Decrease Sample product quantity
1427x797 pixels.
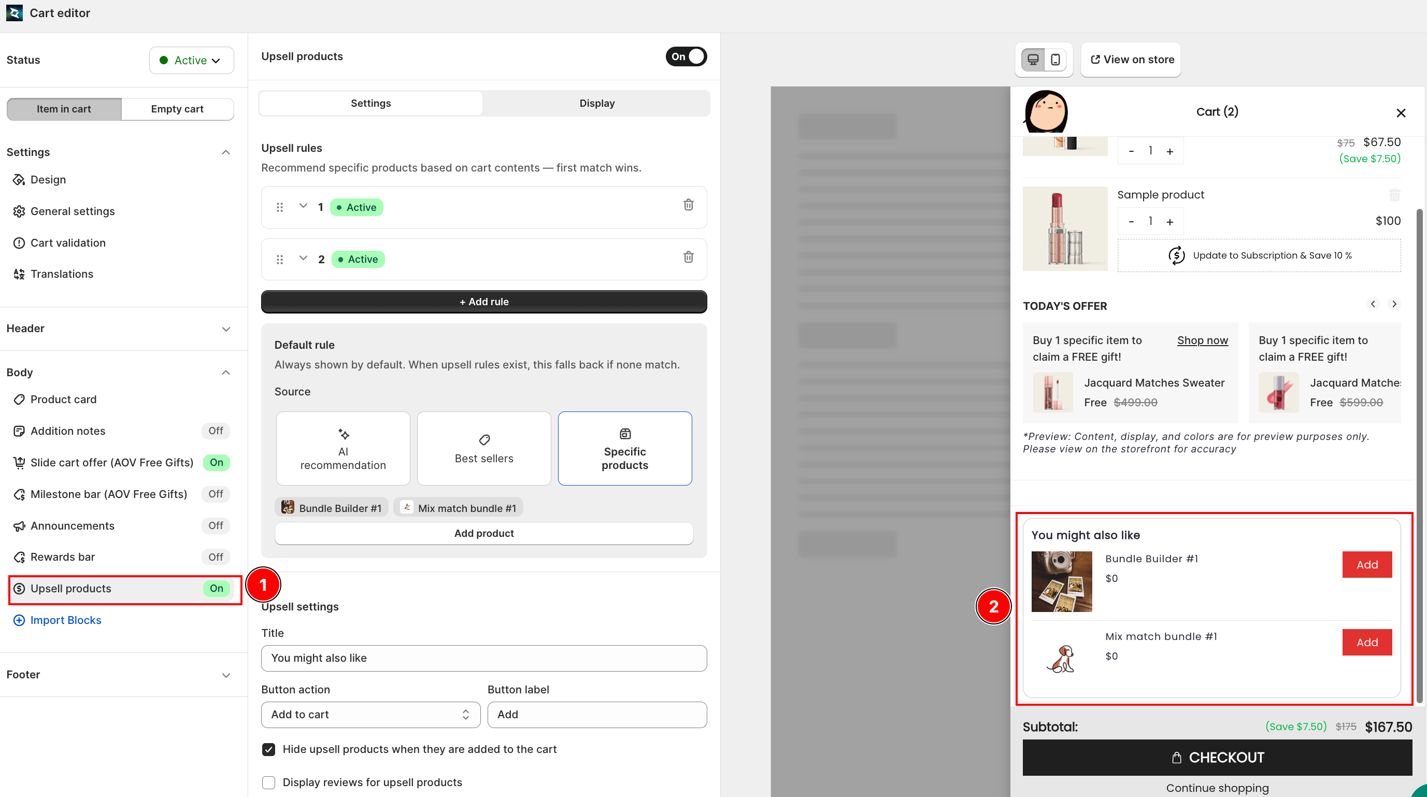tap(1131, 222)
